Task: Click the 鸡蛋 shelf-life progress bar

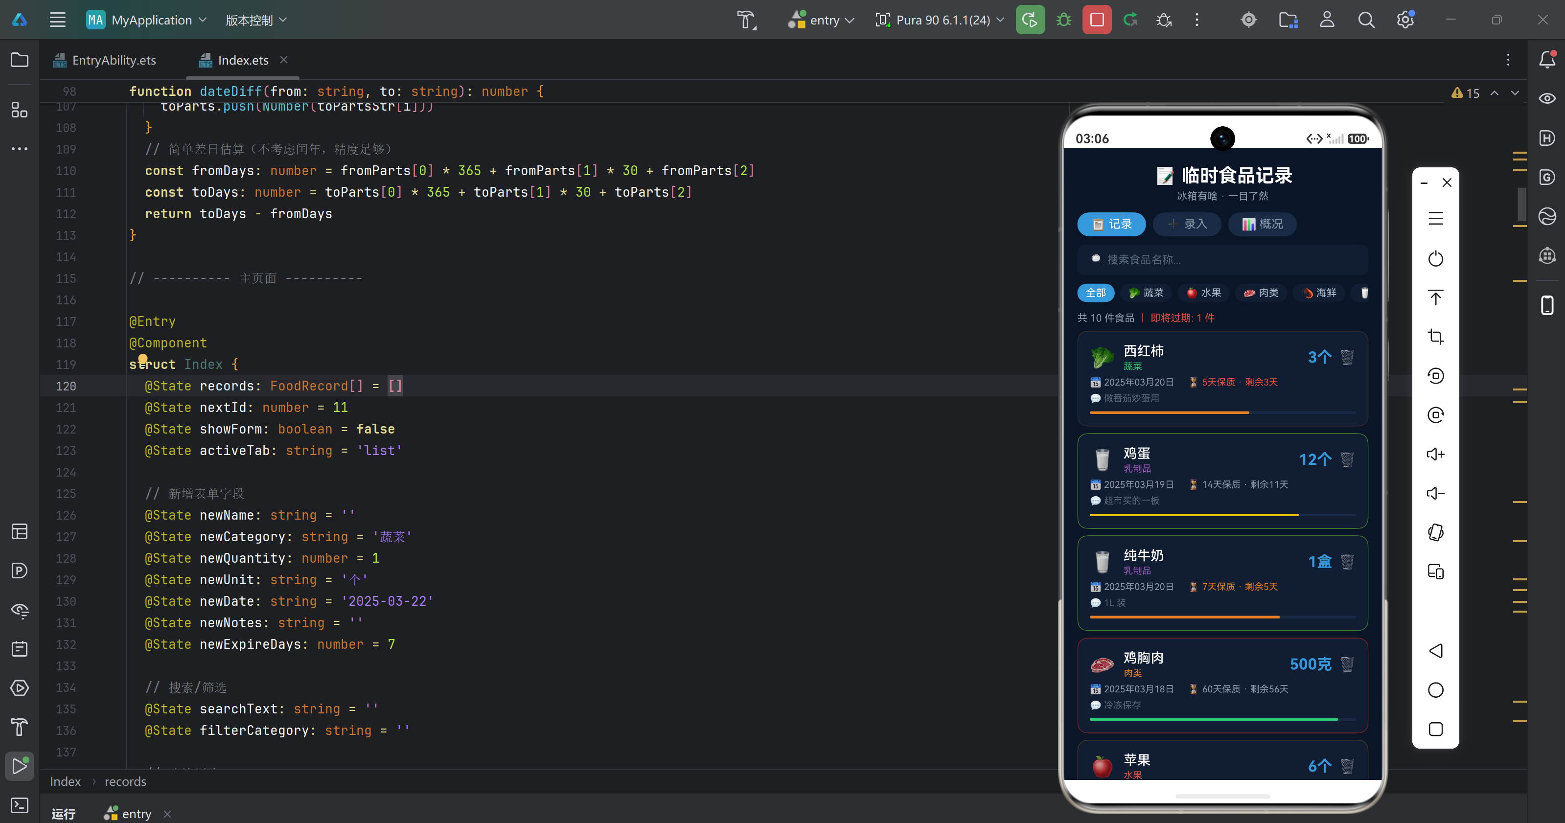Action: (x=1222, y=514)
